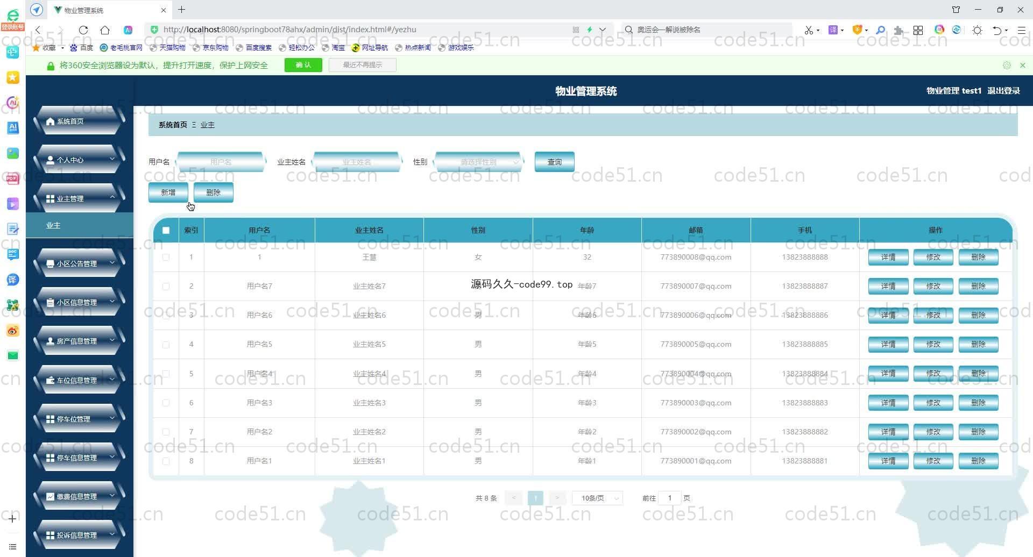Close the default browser notification bar

[1023, 65]
